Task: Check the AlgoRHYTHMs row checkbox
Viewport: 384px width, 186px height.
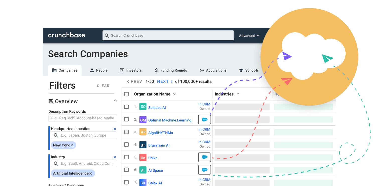Action: 126,132
